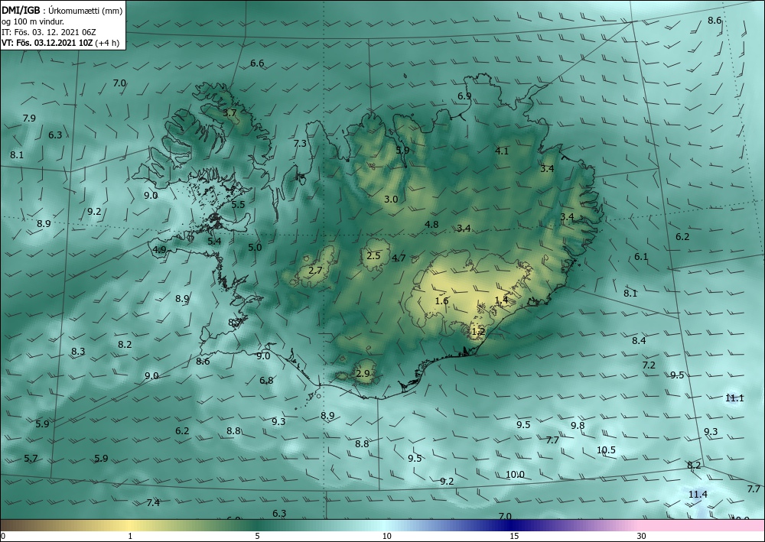Click the 7.9 value label

coord(29,118)
